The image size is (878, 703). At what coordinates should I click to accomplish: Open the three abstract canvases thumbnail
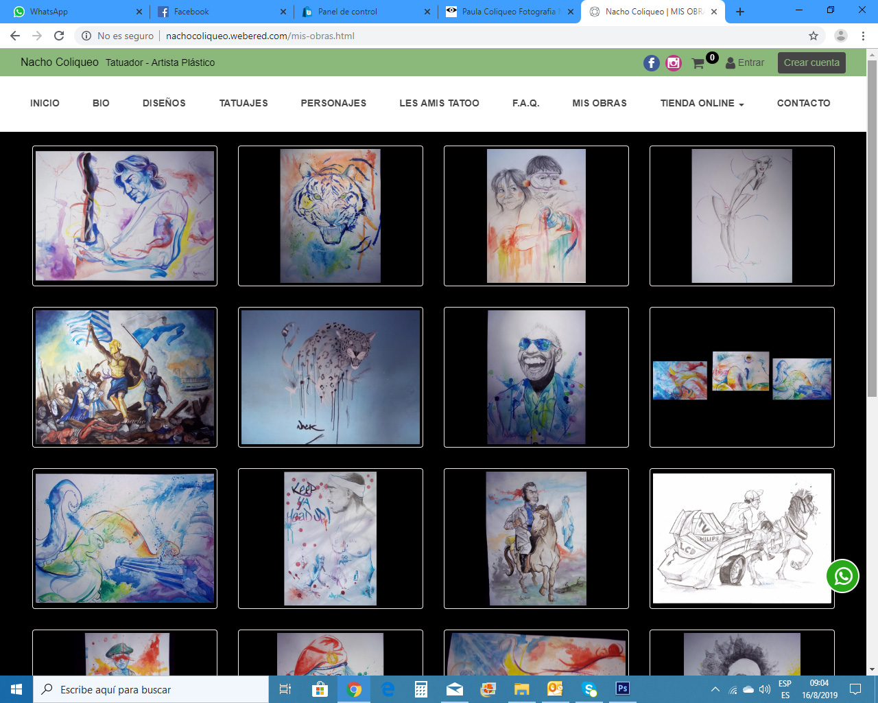click(x=742, y=377)
